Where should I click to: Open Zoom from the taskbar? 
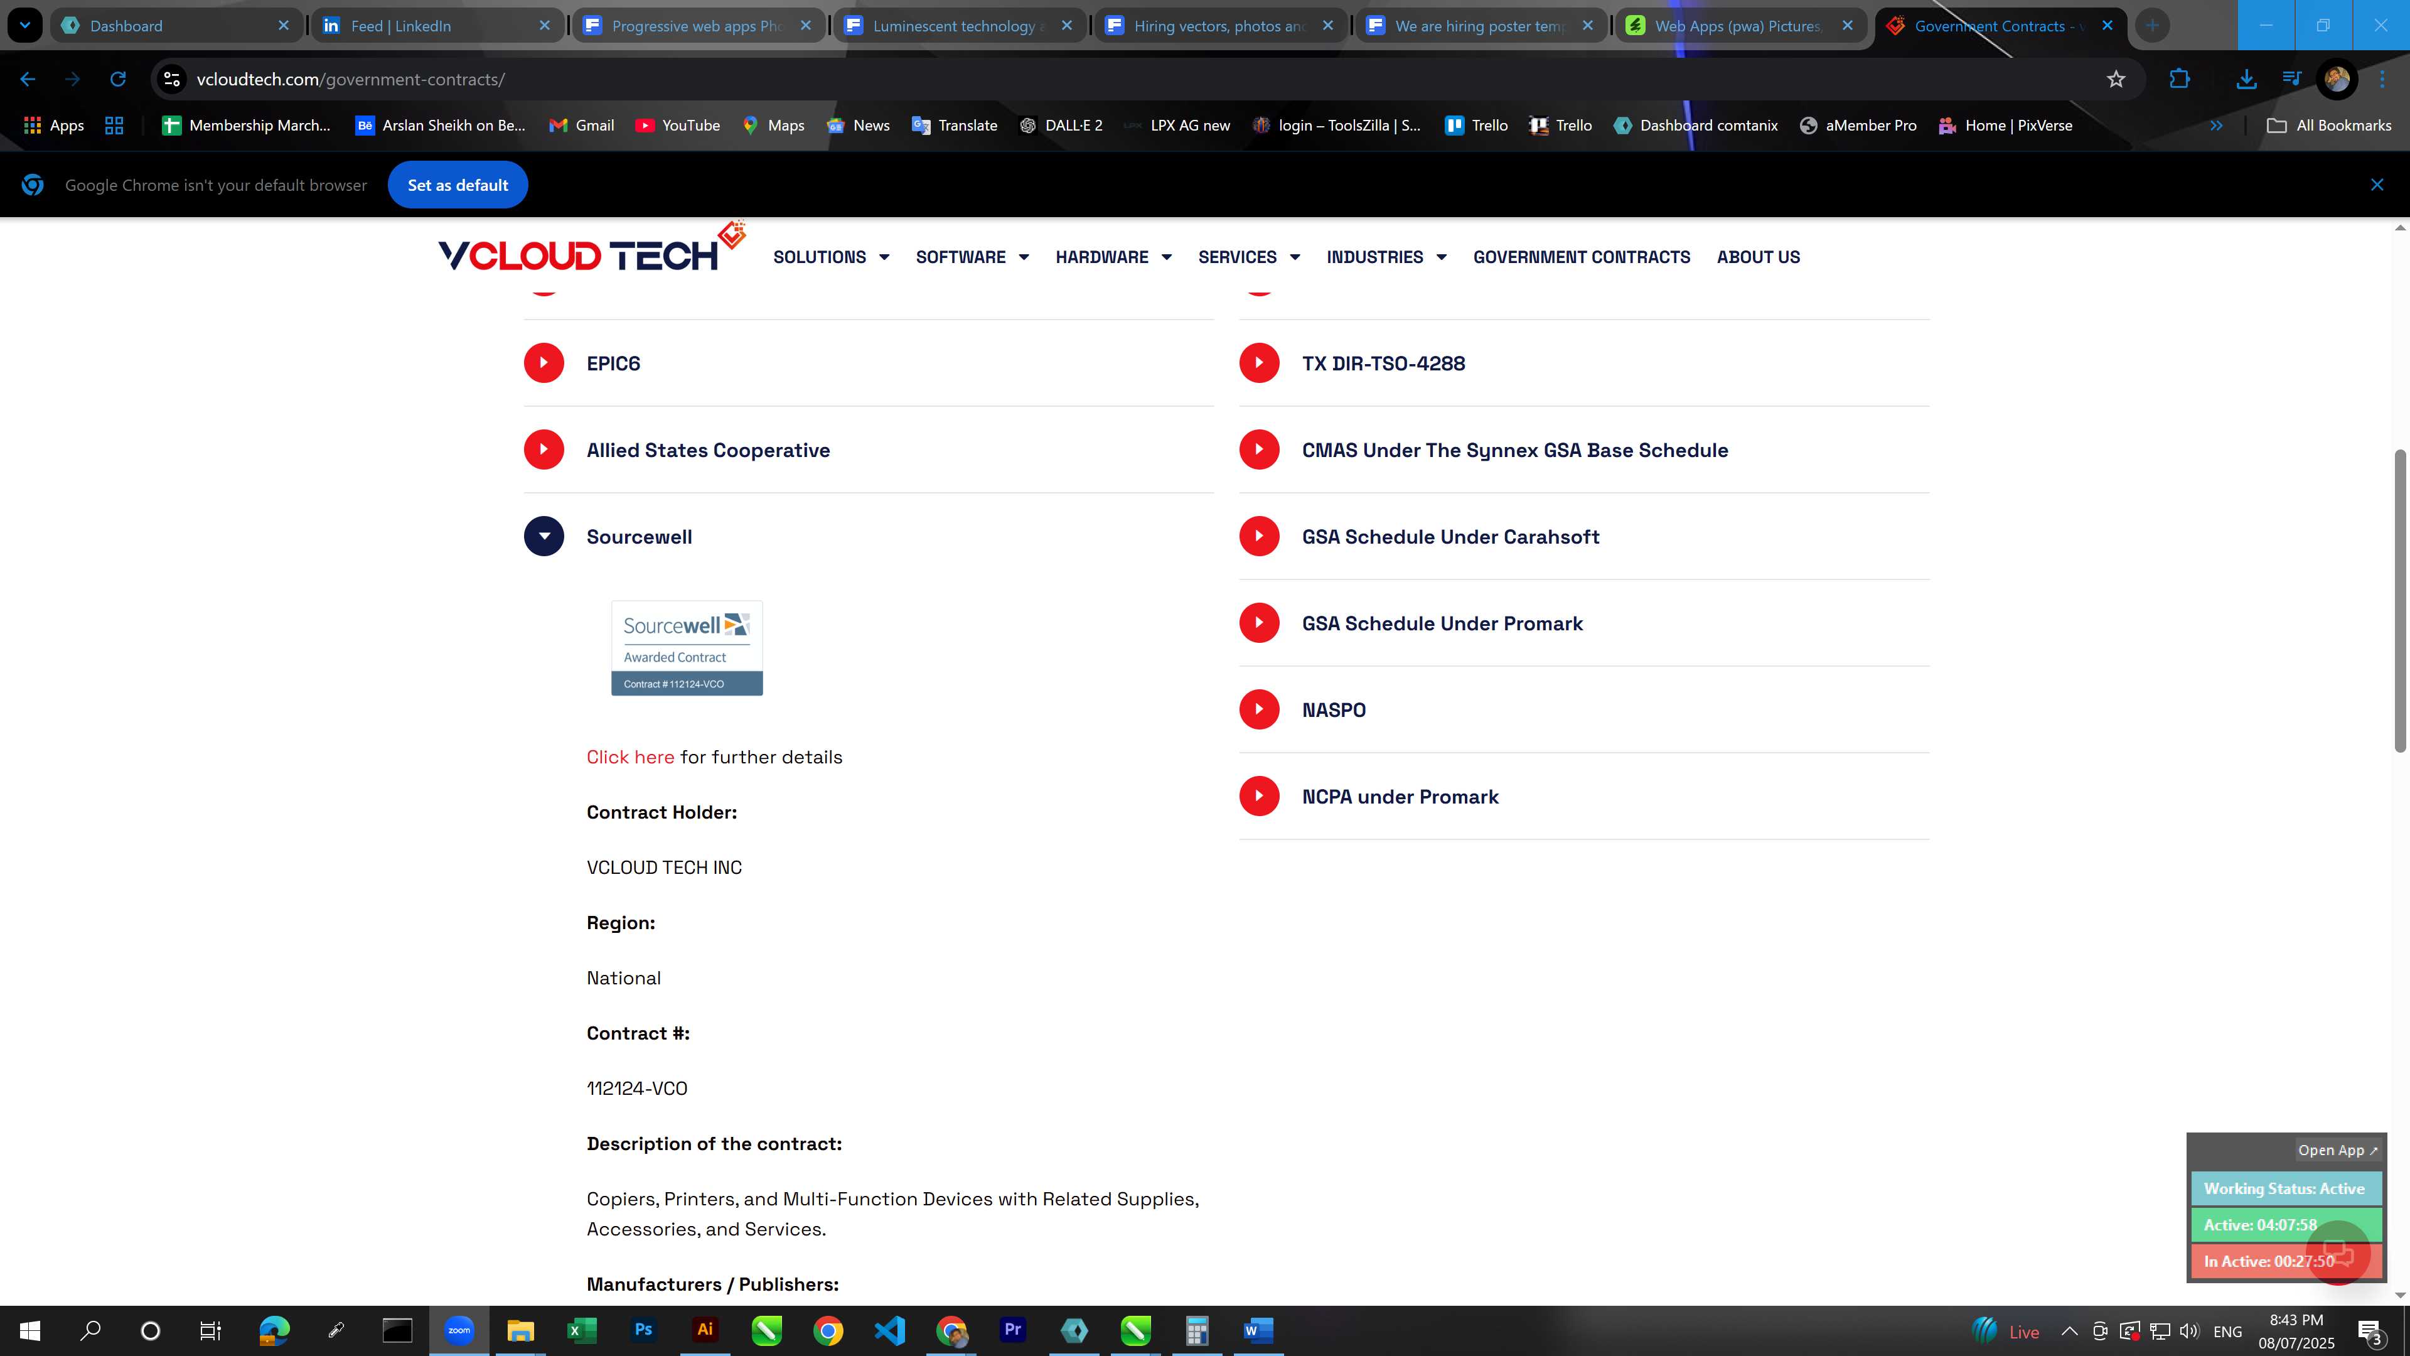coord(459,1330)
